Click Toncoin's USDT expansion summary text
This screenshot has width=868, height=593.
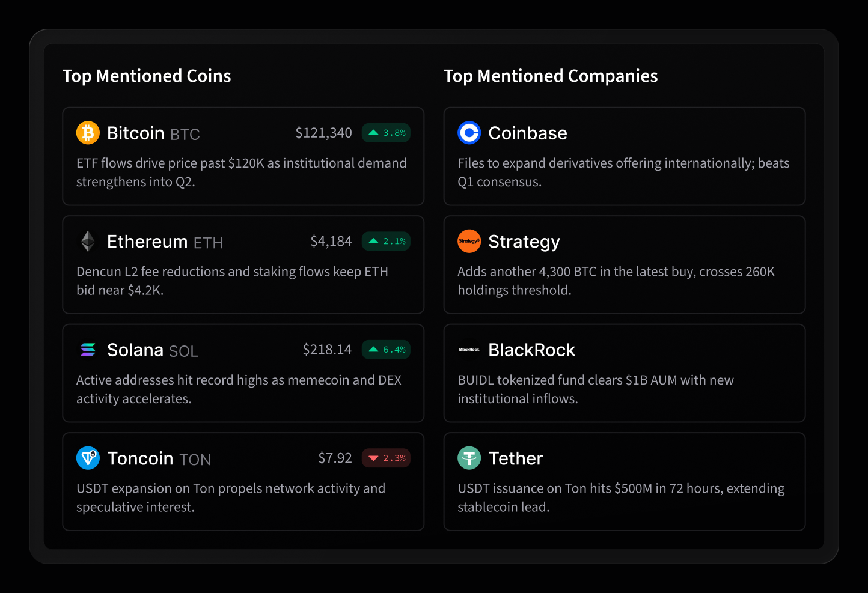click(231, 497)
